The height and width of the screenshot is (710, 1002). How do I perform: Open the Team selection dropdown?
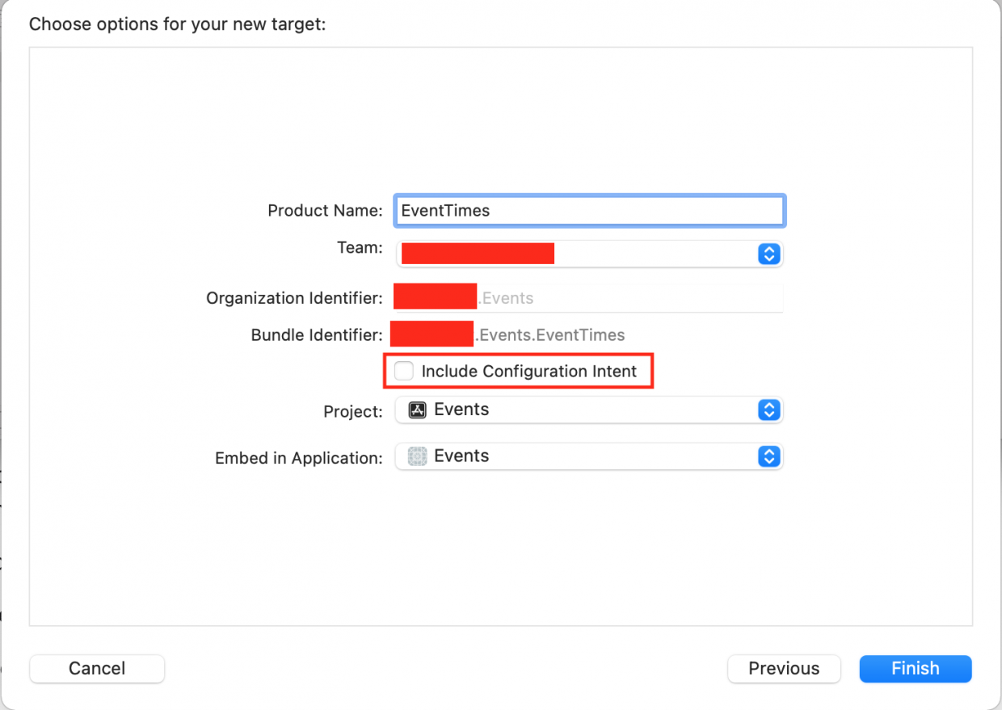[588, 254]
